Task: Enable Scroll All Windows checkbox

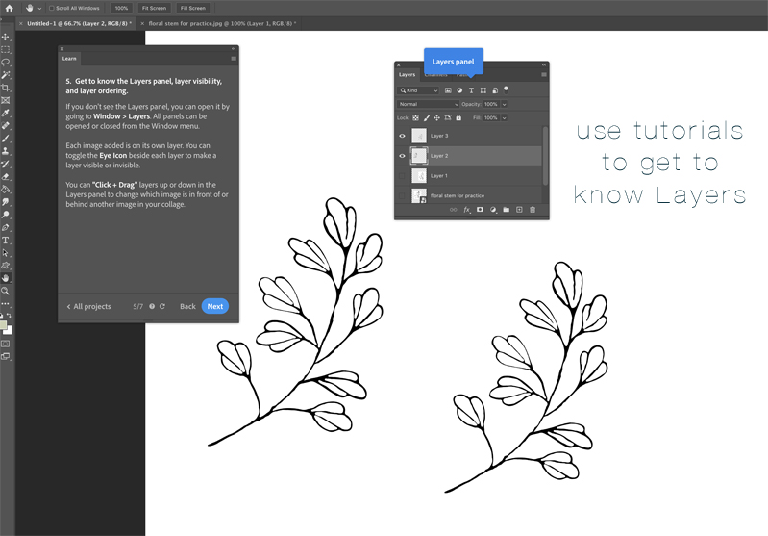Action: [51, 8]
